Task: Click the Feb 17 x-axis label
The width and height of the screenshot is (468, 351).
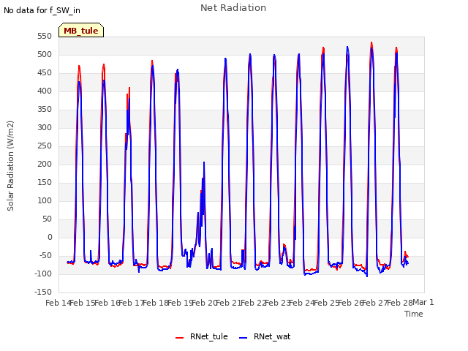Action: pyautogui.click(x=132, y=303)
